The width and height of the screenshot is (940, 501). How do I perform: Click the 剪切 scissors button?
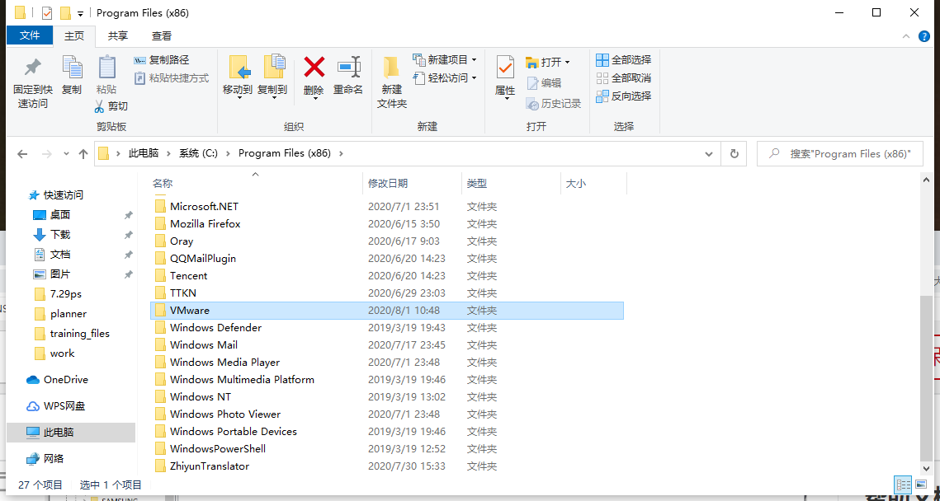pos(111,106)
